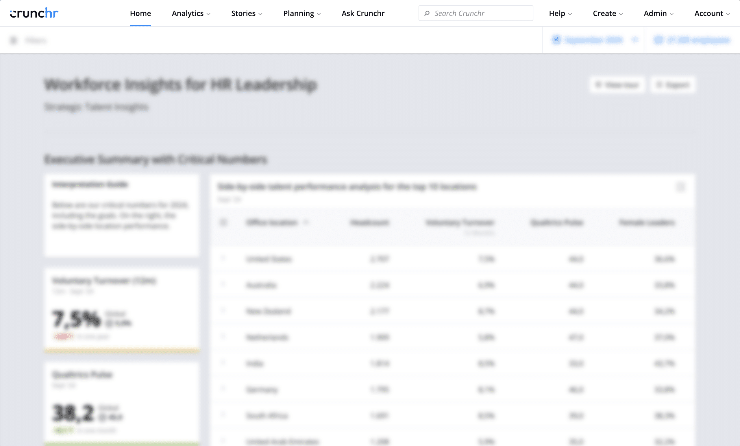Focus the Search Crunchr field
Screen dimensions: 740x446
[x=476, y=13]
